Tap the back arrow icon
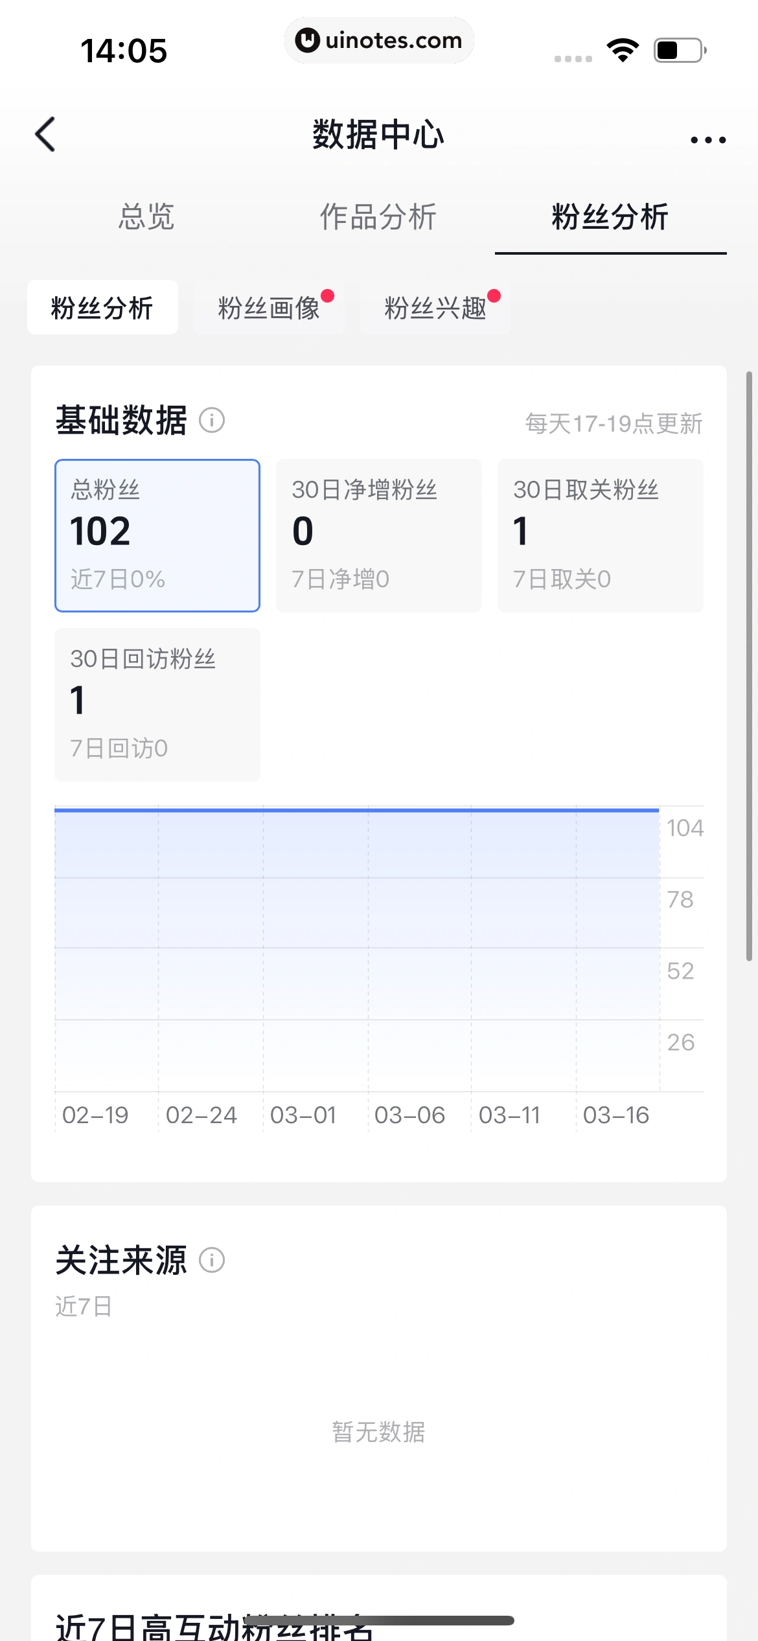The height and width of the screenshot is (1641, 758). 45,135
